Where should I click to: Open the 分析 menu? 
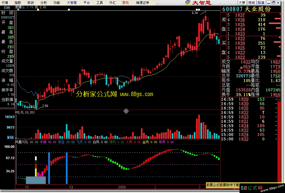coord(44,2)
